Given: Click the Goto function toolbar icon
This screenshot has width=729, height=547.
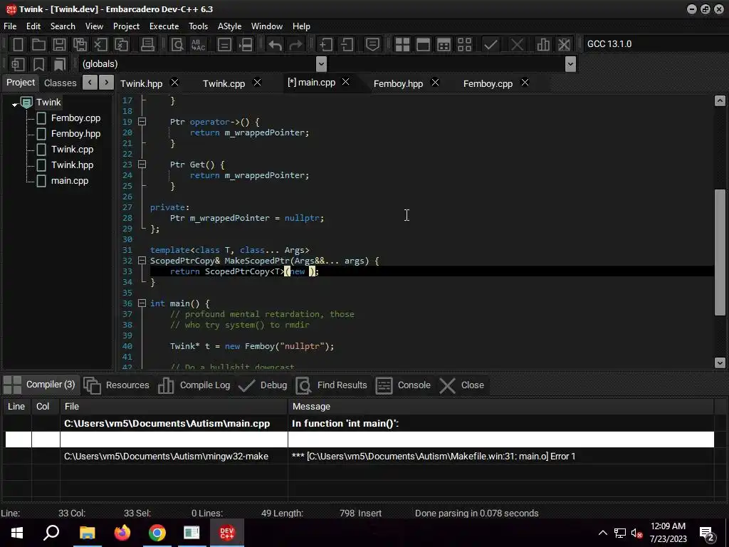Looking at the screenshot, I should 224,45.
